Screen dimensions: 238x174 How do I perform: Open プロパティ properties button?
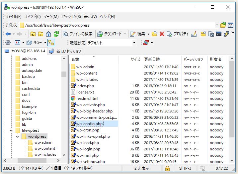tap(178, 34)
